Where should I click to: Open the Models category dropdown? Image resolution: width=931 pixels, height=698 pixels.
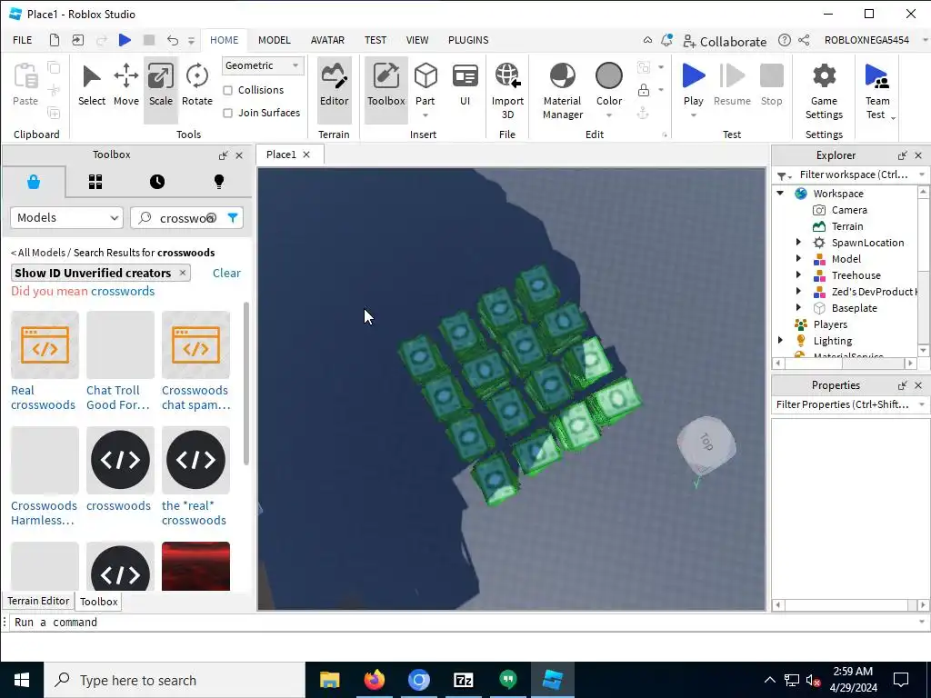pos(66,218)
